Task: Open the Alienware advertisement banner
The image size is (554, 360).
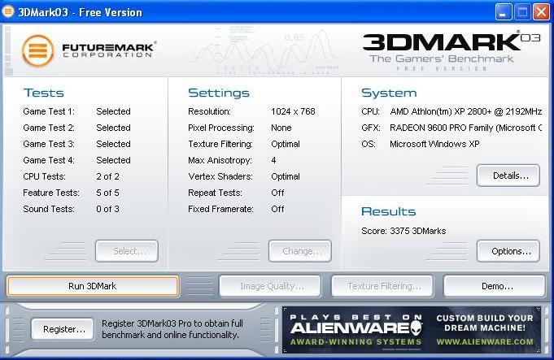Action: [412, 330]
